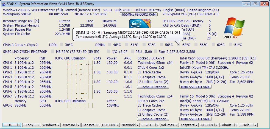Screen dimensions: 270x129
Task: Click the 'Dell 490' machine name
Action: (x=140, y=10)
